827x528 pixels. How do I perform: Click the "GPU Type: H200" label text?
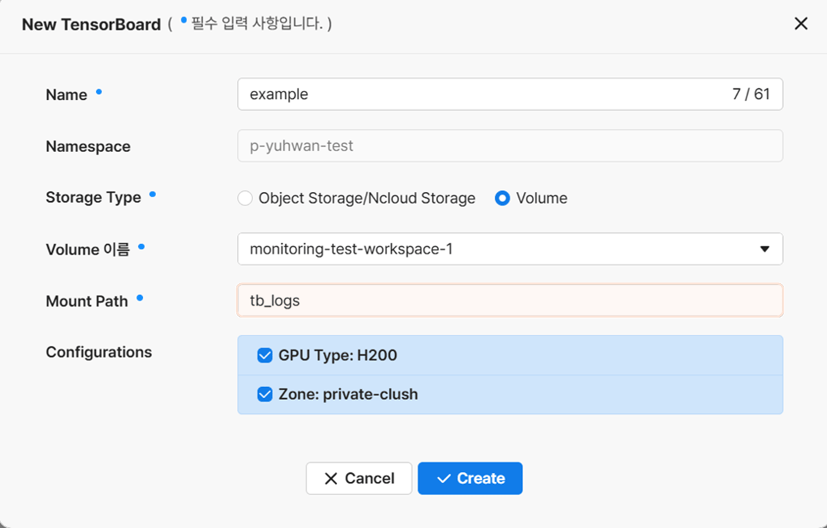click(338, 355)
